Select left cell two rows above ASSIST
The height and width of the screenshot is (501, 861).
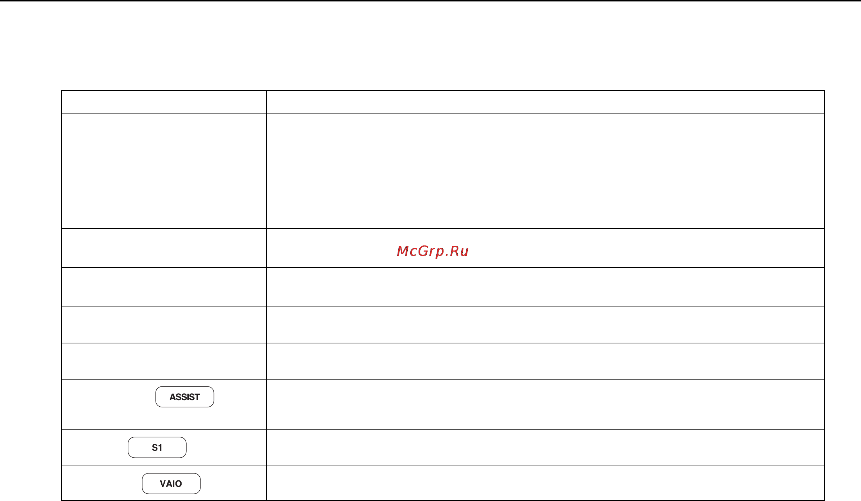click(x=164, y=325)
